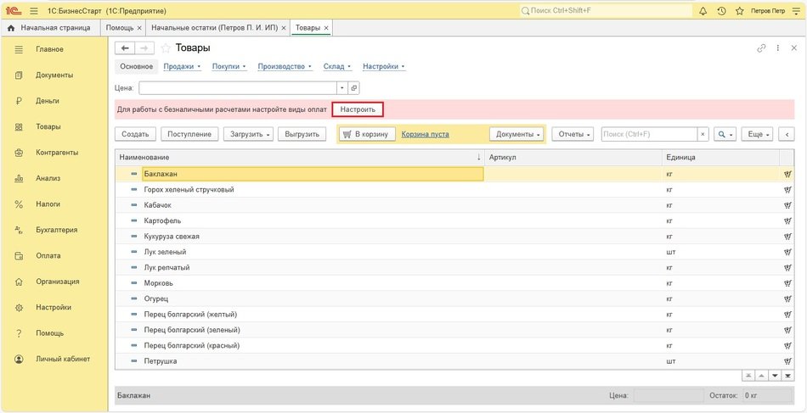Switch to the Помощь tab
Screen dimensions: 807x413
(x=120, y=28)
